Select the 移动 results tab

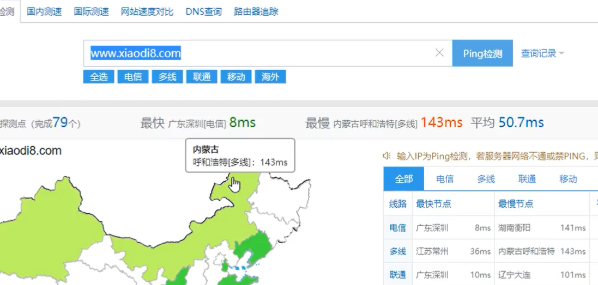point(568,179)
